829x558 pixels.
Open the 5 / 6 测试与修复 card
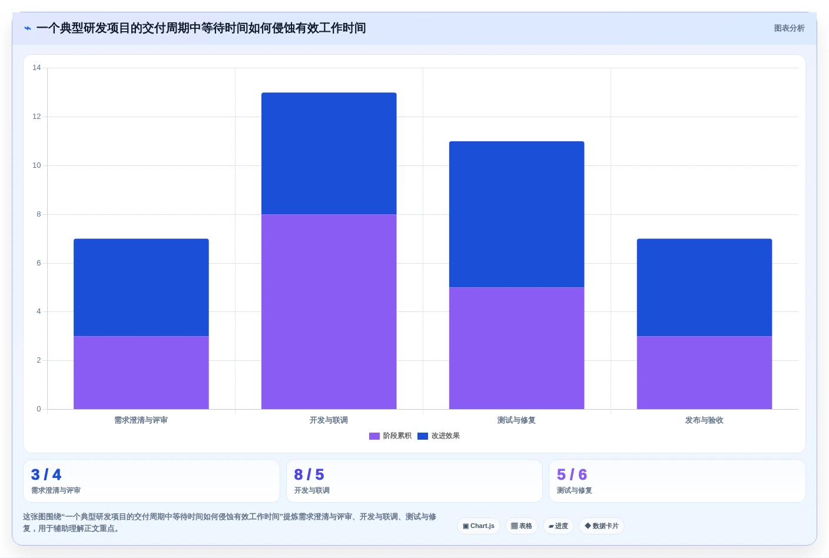coord(677,481)
